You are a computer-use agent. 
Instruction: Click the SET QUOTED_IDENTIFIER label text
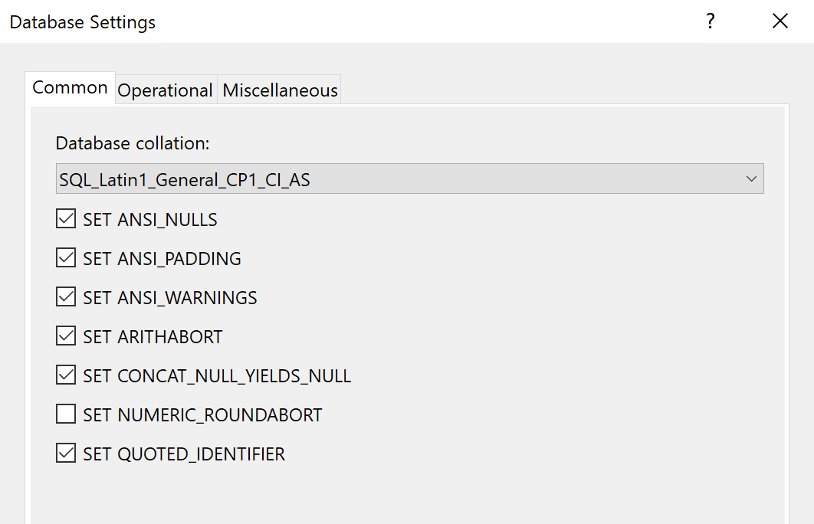tap(184, 454)
